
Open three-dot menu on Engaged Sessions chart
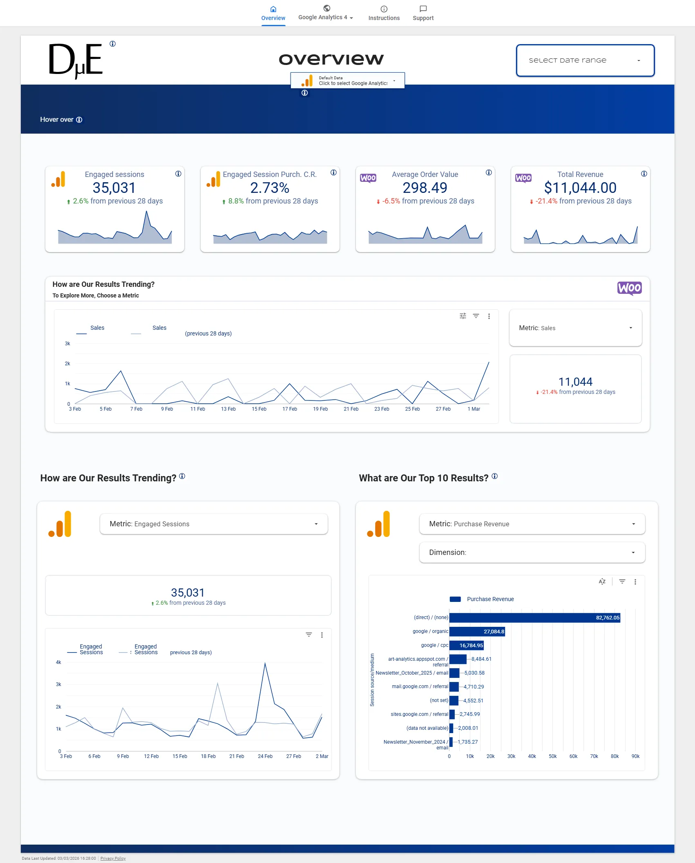coord(322,635)
